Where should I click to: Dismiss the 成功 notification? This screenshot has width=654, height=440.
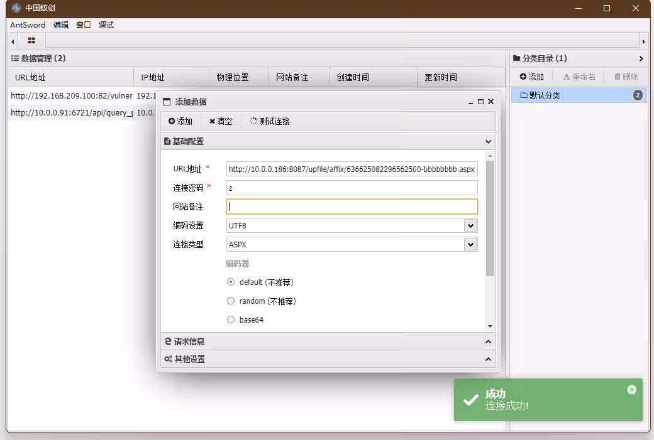631,390
